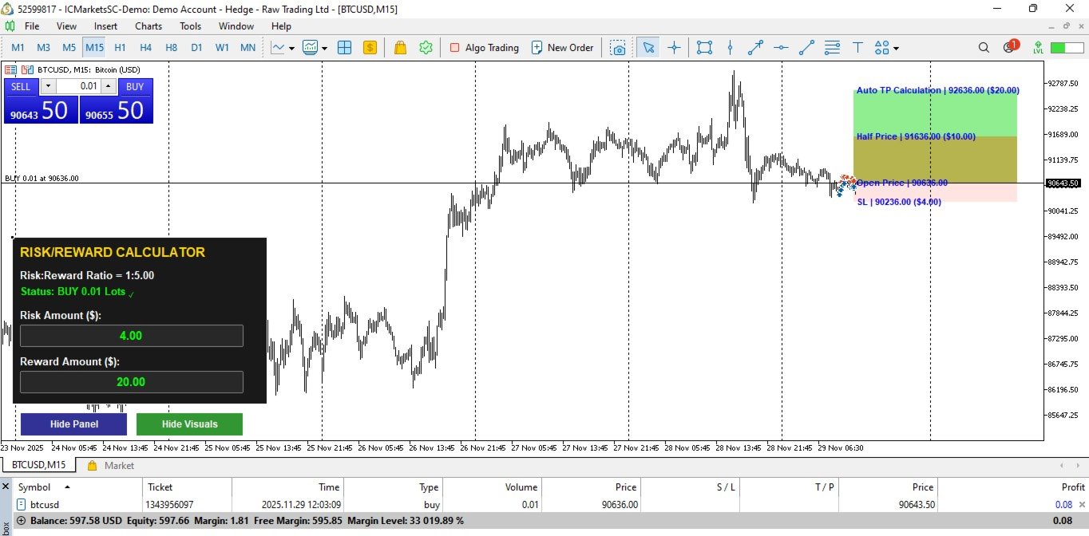Sort by Symbol column arrow

[67, 487]
